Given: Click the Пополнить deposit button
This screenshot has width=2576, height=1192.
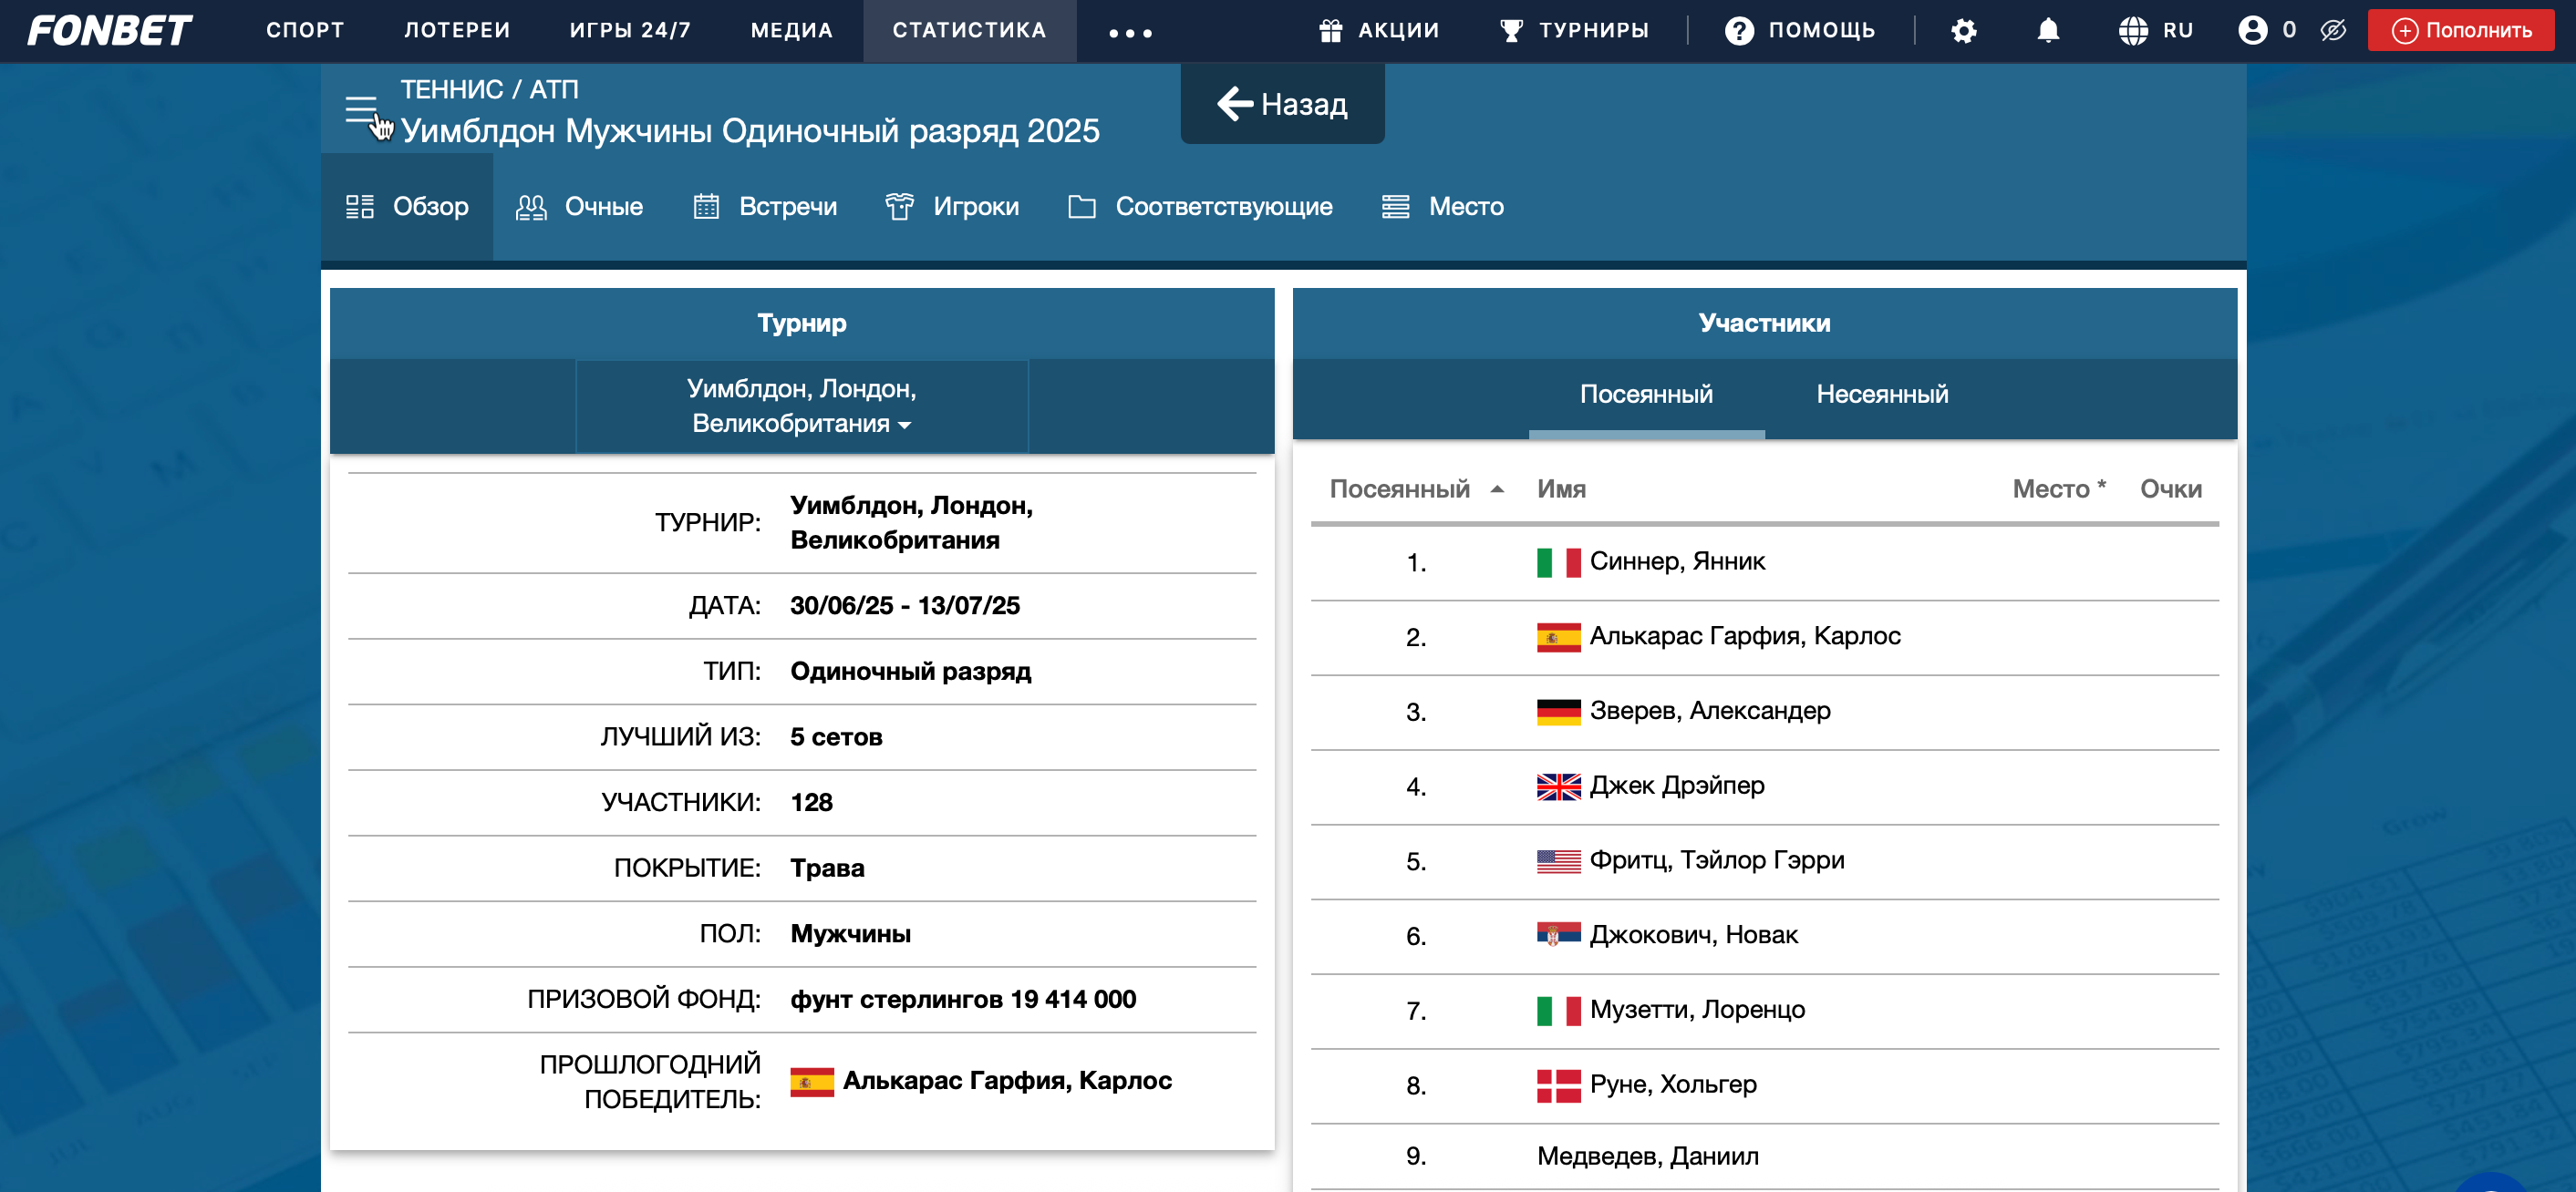Looking at the screenshot, I should tap(2461, 31).
